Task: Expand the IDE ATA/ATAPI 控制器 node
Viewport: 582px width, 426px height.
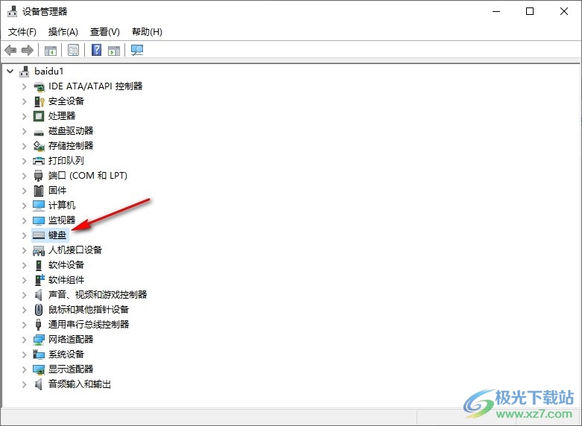Action: [24, 86]
